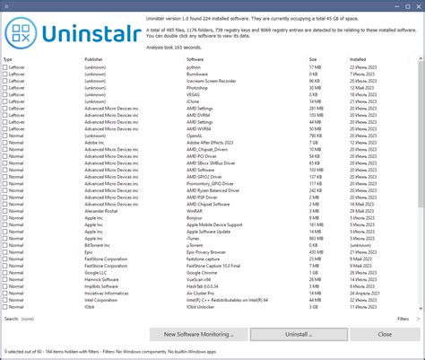Tick the Adobe After Effects 2023 checkbox

click(5, 143)
